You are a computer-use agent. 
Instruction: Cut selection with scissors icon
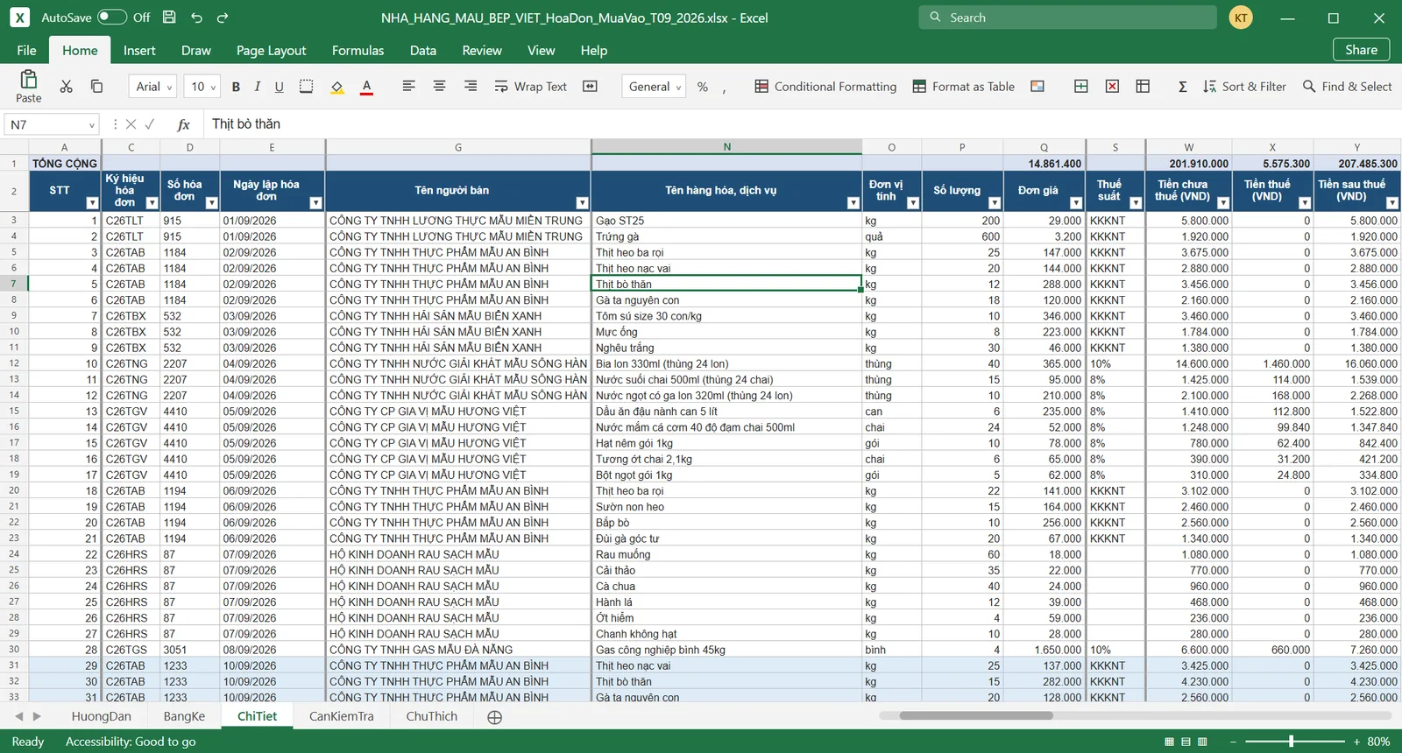(x=66, y=87)
